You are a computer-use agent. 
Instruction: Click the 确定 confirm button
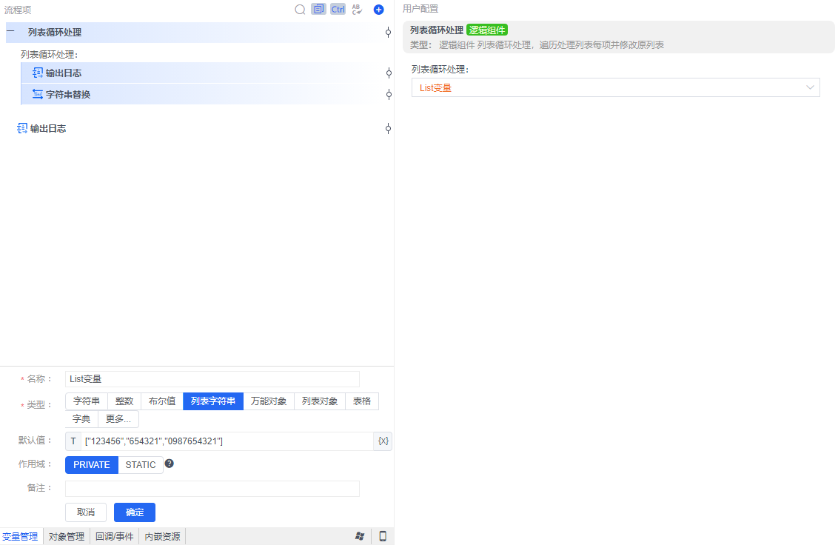(134, 512)
